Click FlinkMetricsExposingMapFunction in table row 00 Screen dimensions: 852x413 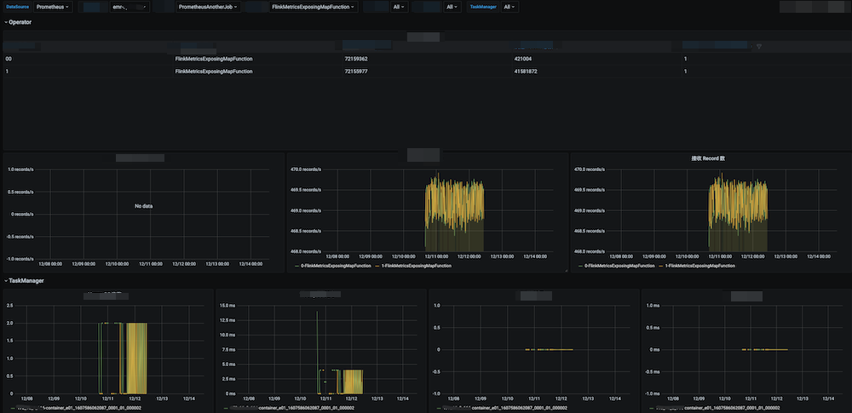tap(213, 59)
